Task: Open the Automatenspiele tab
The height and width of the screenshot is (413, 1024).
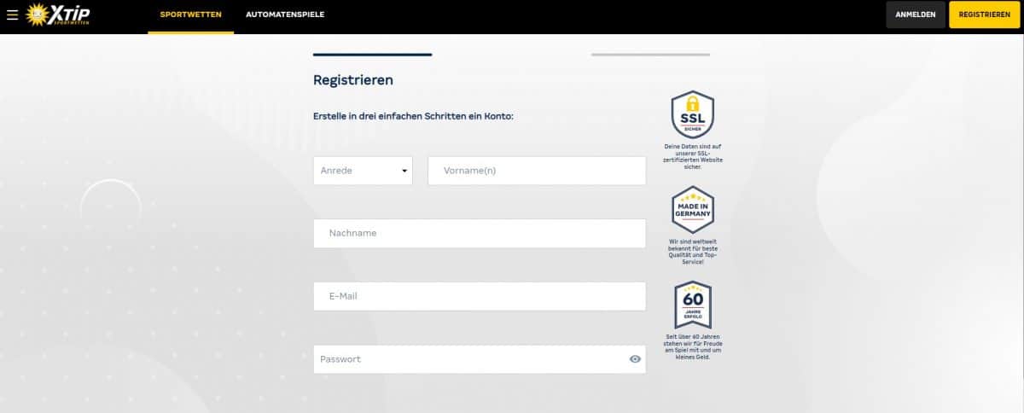Action: (285, 15)
